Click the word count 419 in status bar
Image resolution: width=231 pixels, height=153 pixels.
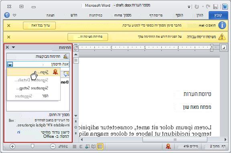pyautogui.click(x=190, y=146)
